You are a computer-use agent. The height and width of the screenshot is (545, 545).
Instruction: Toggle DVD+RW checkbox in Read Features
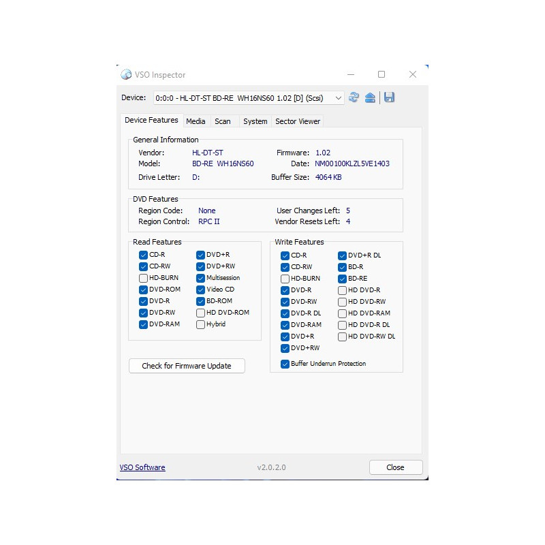pos(200,266)
